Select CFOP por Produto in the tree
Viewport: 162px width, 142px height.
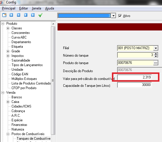24,88
